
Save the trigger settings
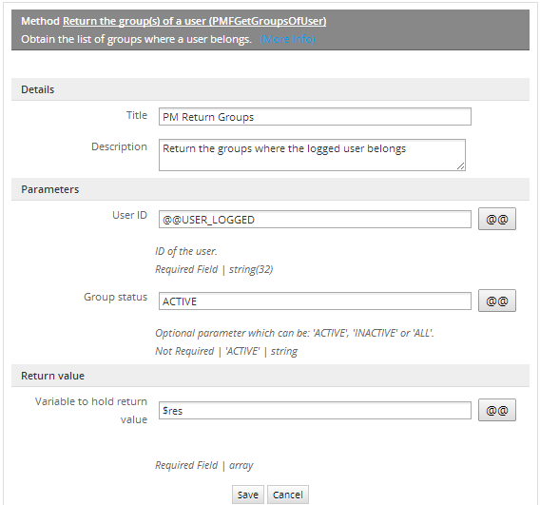point(247,495)
